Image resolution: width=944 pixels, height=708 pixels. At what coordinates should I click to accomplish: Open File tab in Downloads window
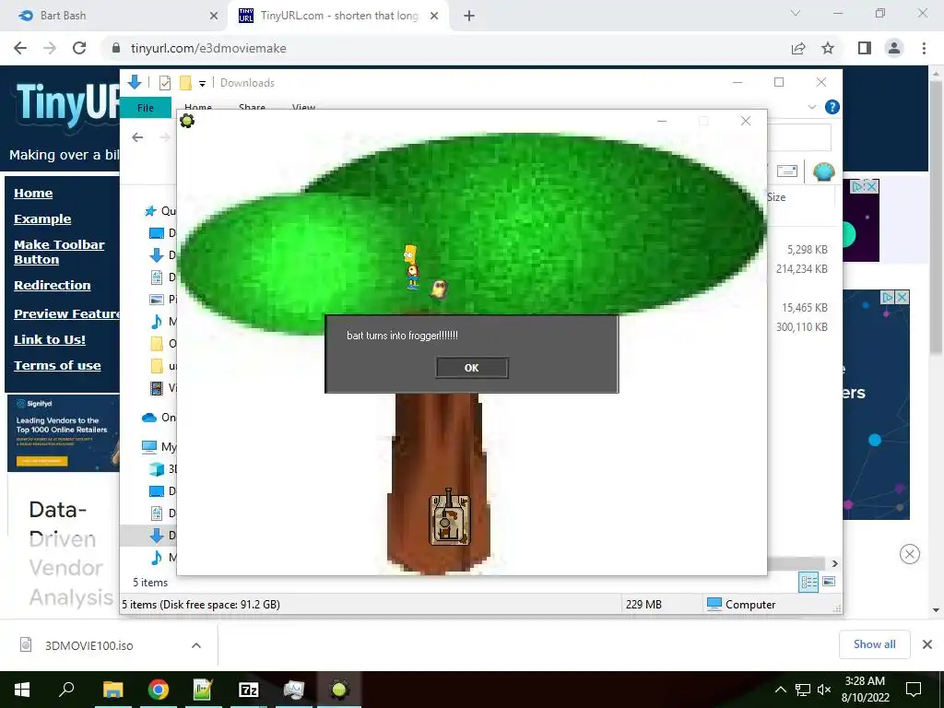pos(146,108)
